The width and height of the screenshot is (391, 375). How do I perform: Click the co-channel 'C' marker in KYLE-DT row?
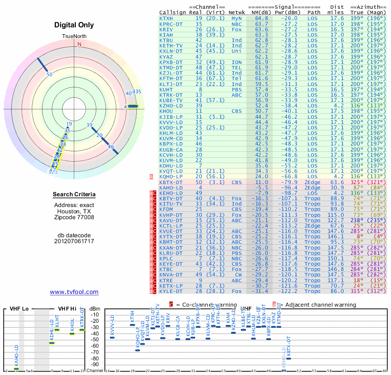[x=154, y=292]
